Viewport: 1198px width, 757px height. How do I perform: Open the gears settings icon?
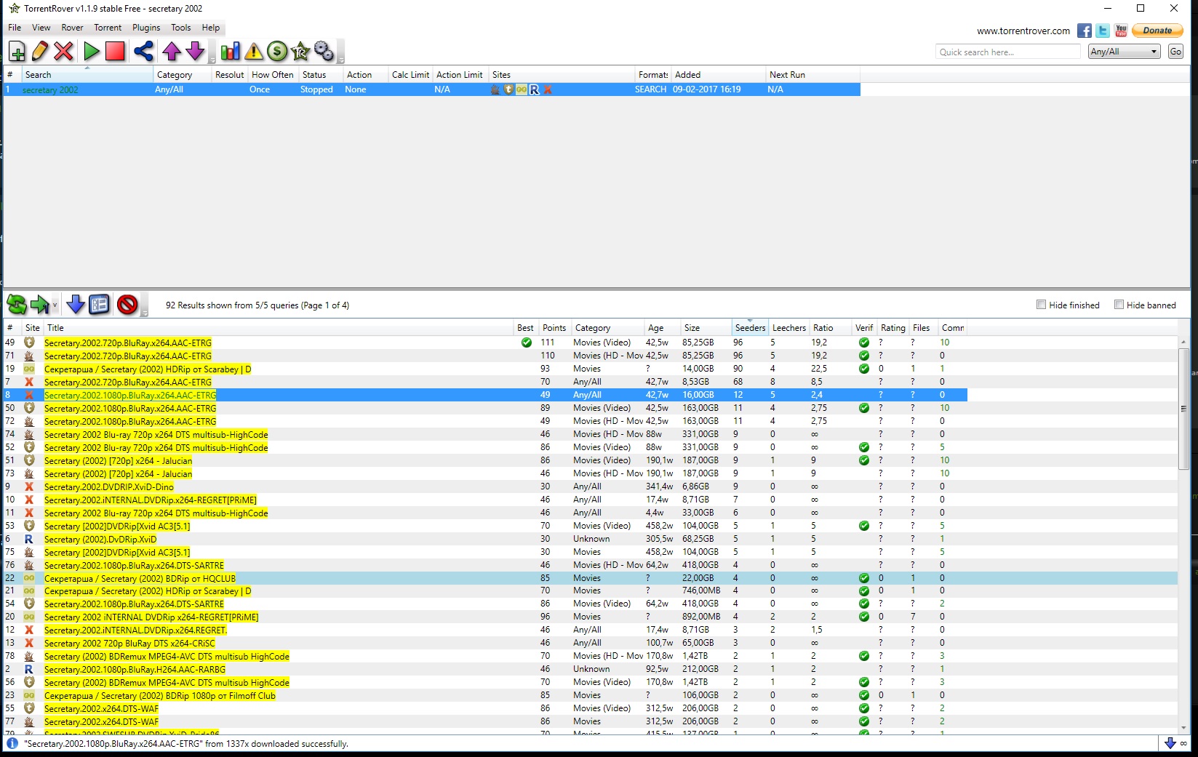[324, 52]
